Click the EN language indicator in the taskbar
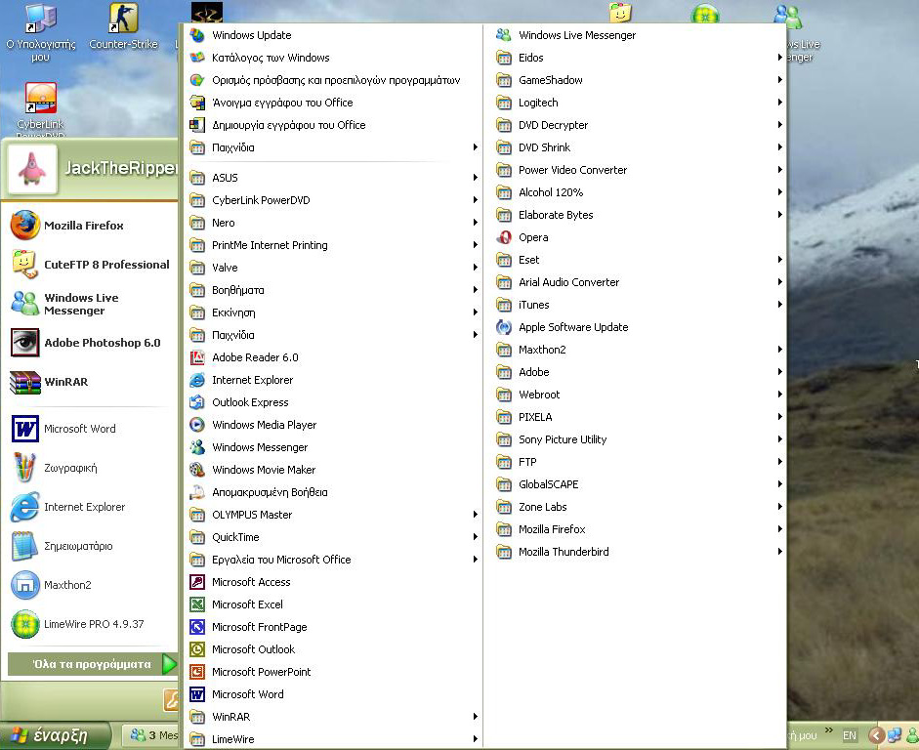 (x=850, y=735)
